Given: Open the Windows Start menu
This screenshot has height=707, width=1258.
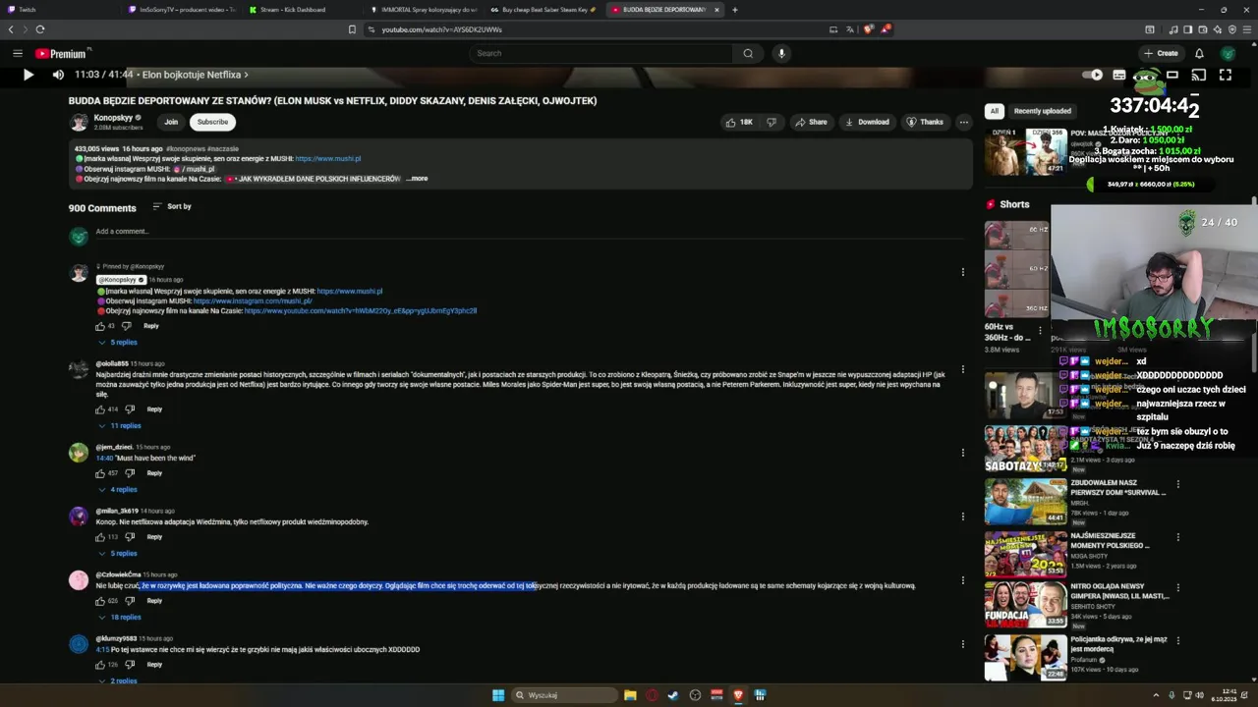Looking at the screenshot, I should coord(498,695).
